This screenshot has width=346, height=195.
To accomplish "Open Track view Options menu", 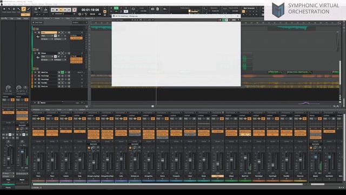I will pyautogui.click(x=46, y=18).
